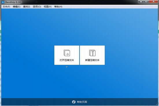159x106 pixels.
Task: Maximize the Bandizip window
Action: [146, 1]
